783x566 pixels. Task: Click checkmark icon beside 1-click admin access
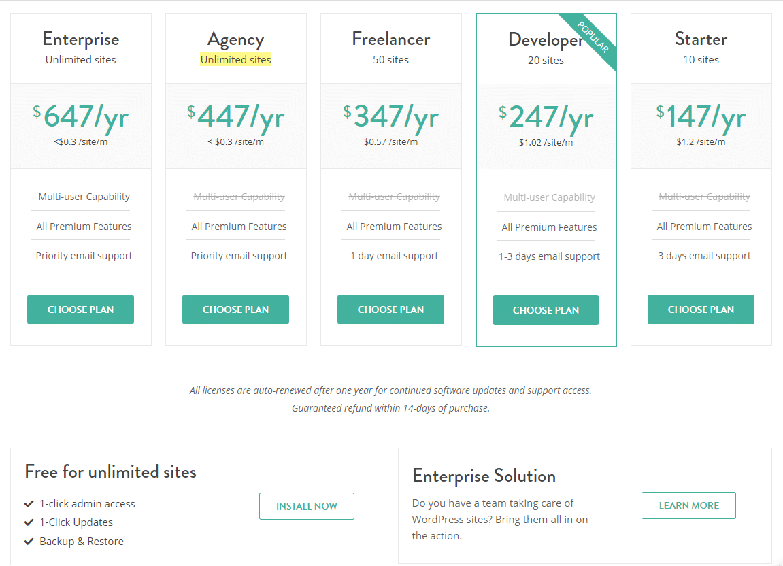(x=29, y=504)
